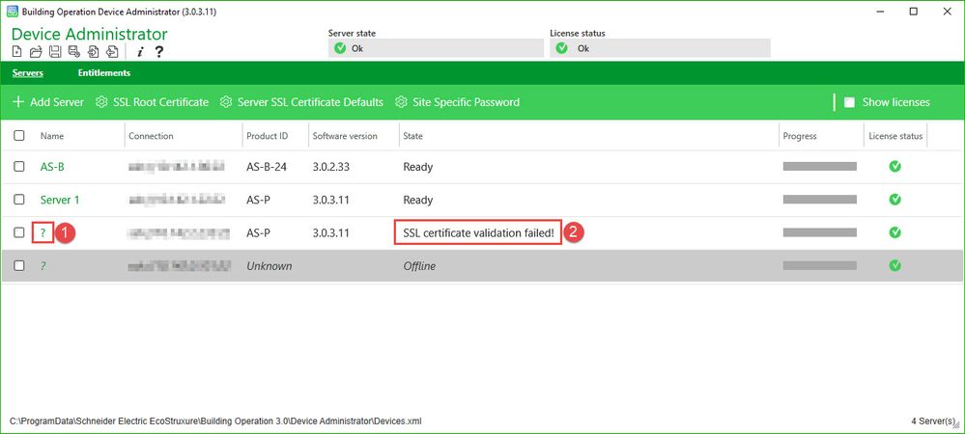This screenshot has width=965, height=434.
Task: Click the Server 1 row license status checkmark
Action: 895,200
